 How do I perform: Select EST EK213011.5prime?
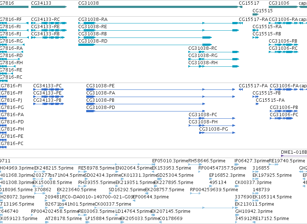tap(237, 208)
